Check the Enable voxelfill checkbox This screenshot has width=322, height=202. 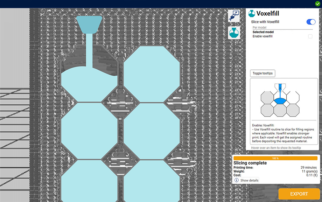[x=310, y=36]
